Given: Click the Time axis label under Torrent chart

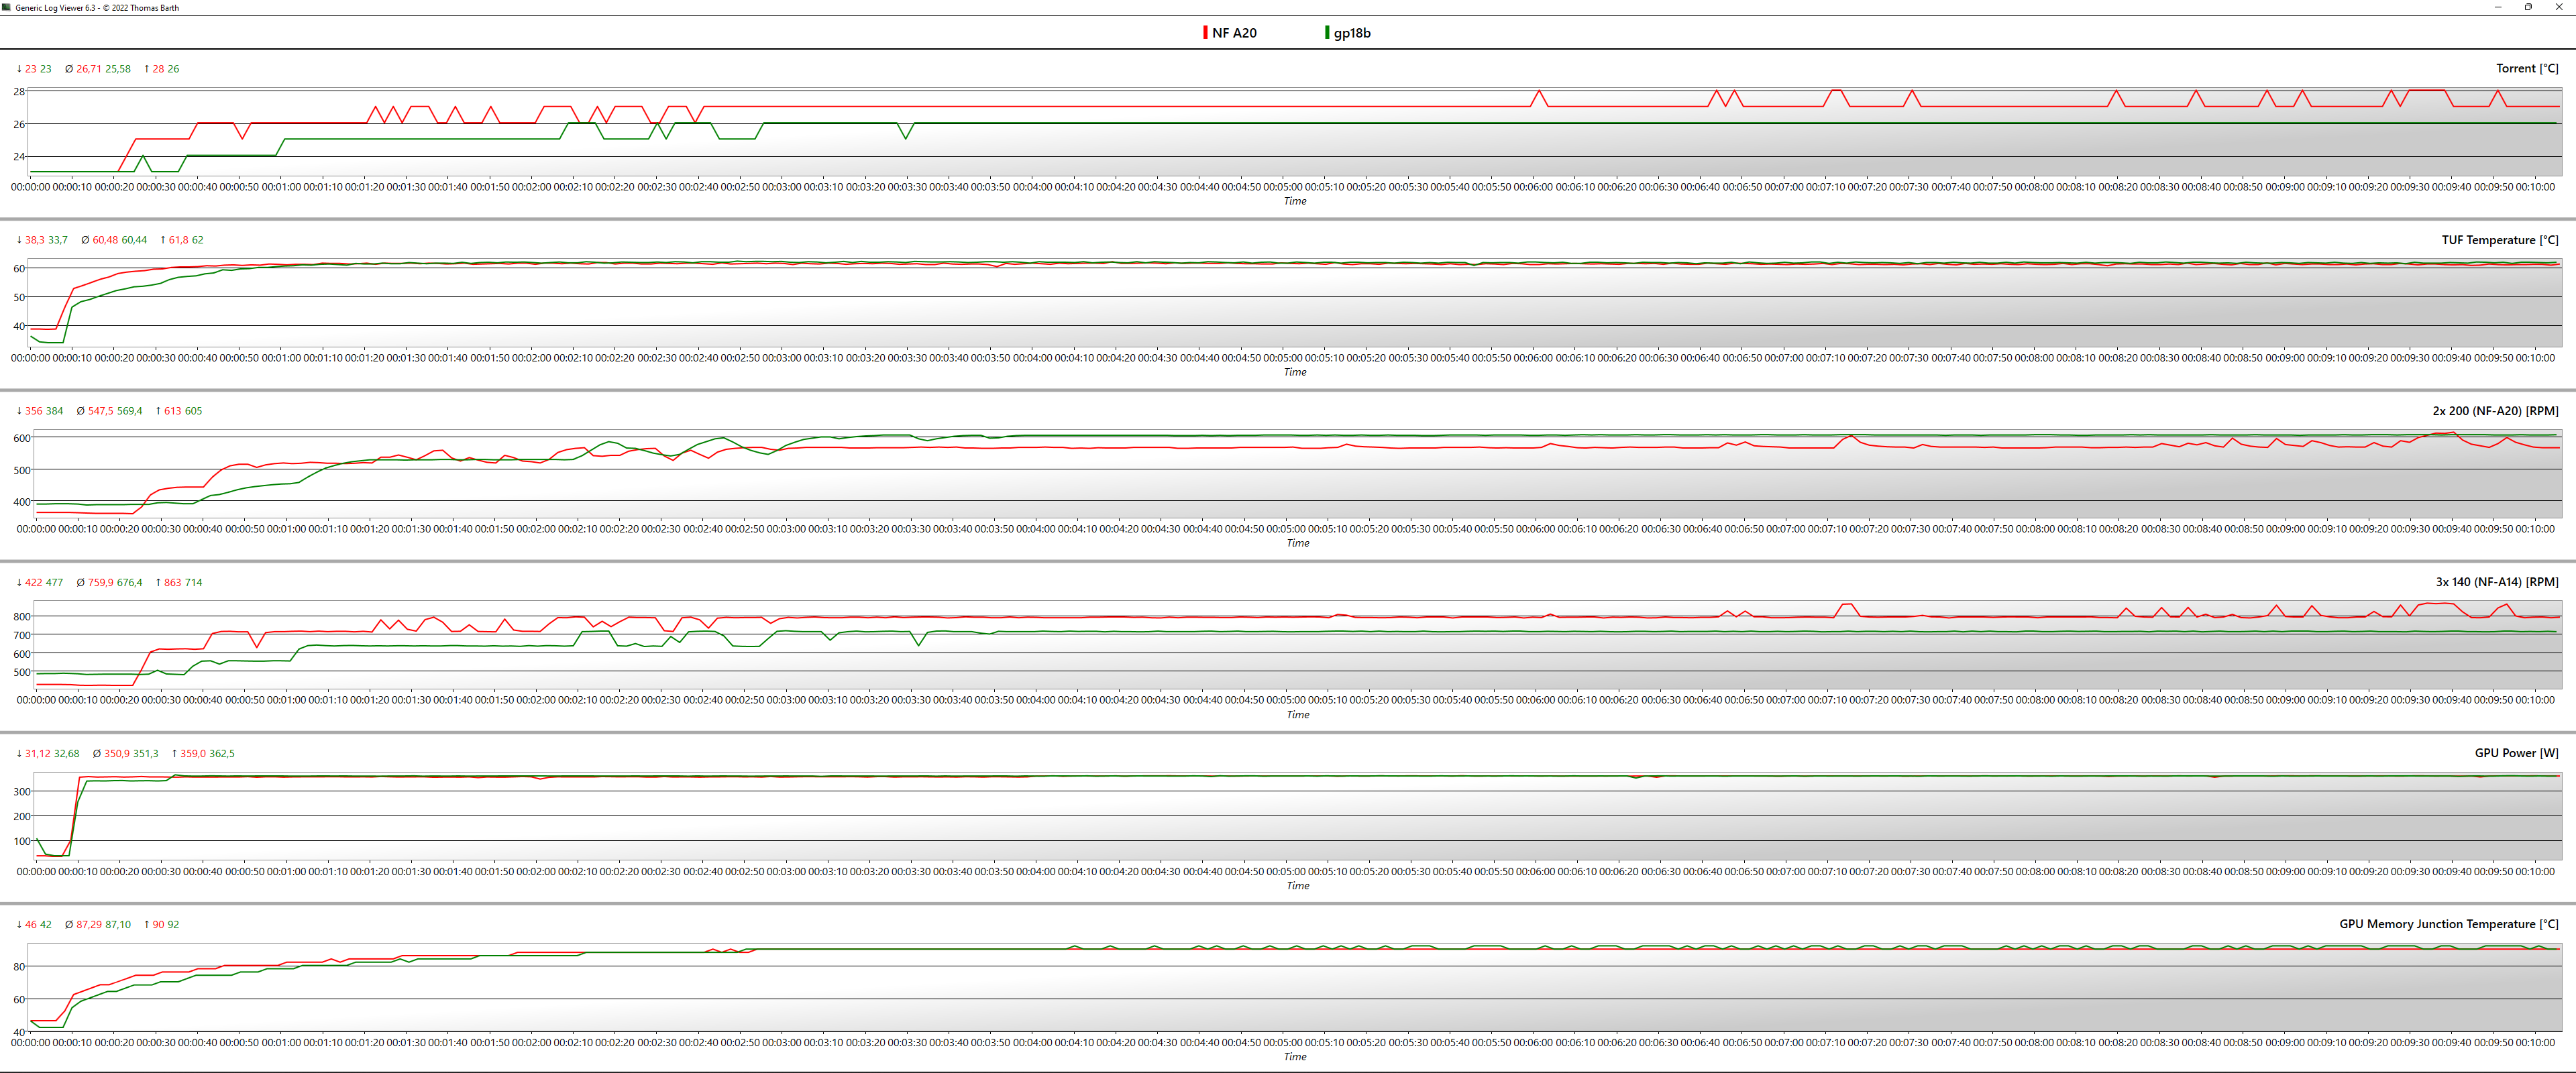Looking at the screenshot, I should point(1294,201).
